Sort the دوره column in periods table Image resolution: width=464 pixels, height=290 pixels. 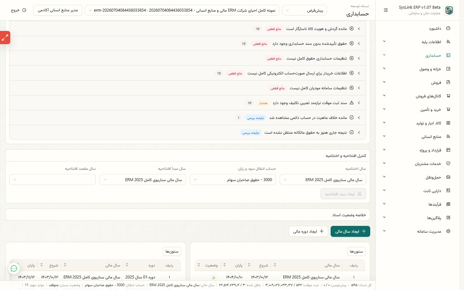(127, 265)
